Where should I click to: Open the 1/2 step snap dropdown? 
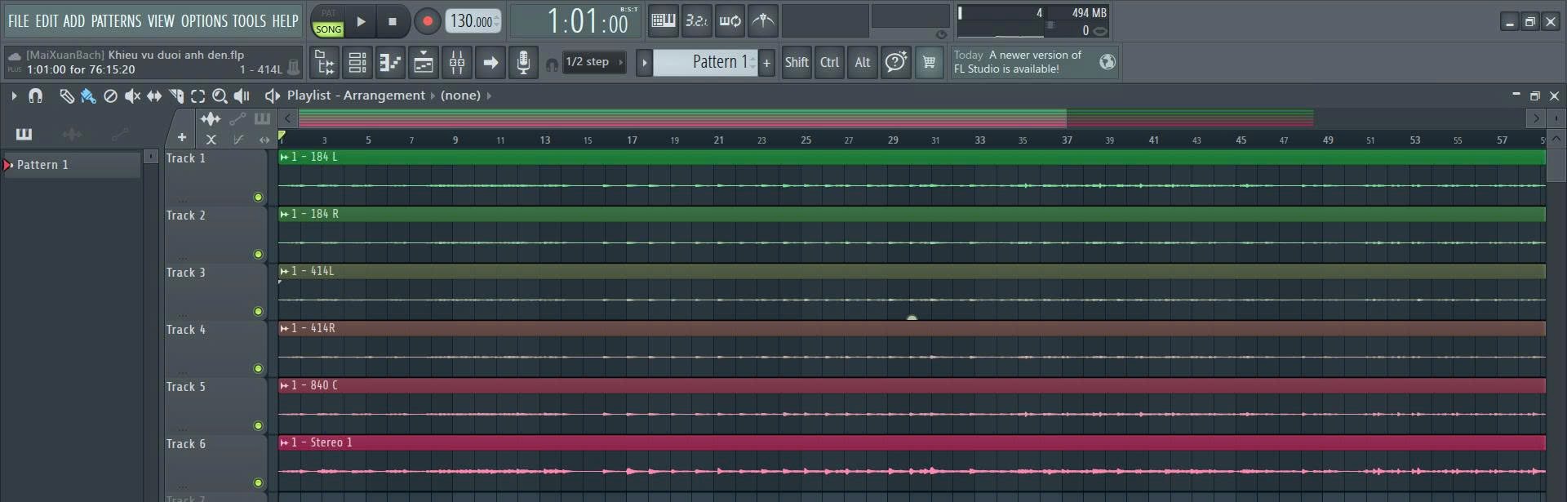coord(595,62)
